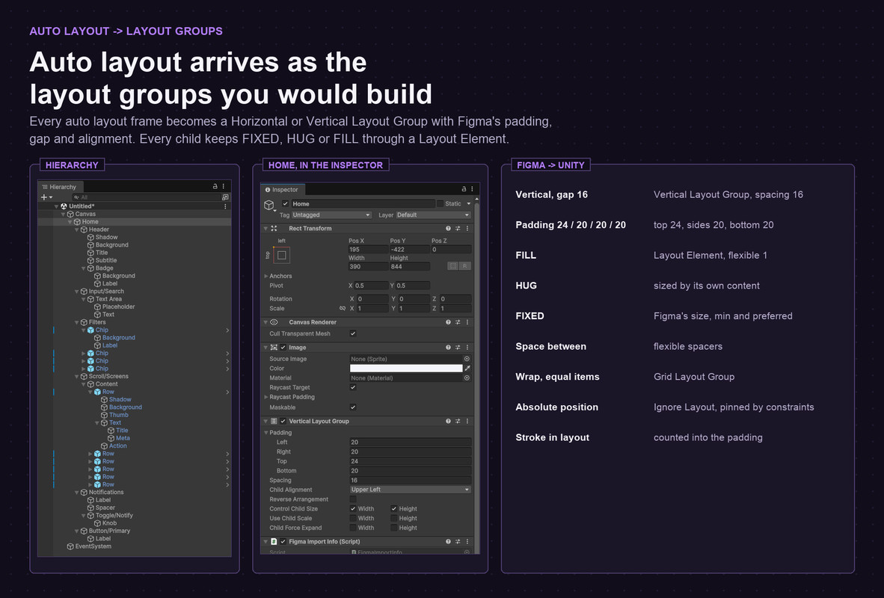Open the Tag Untagged dropdown
884x598 pixels.
tap(331, 215)
